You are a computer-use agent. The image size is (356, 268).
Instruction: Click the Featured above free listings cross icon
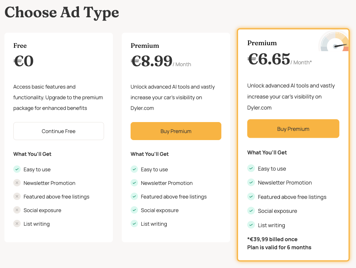[17, 197]
